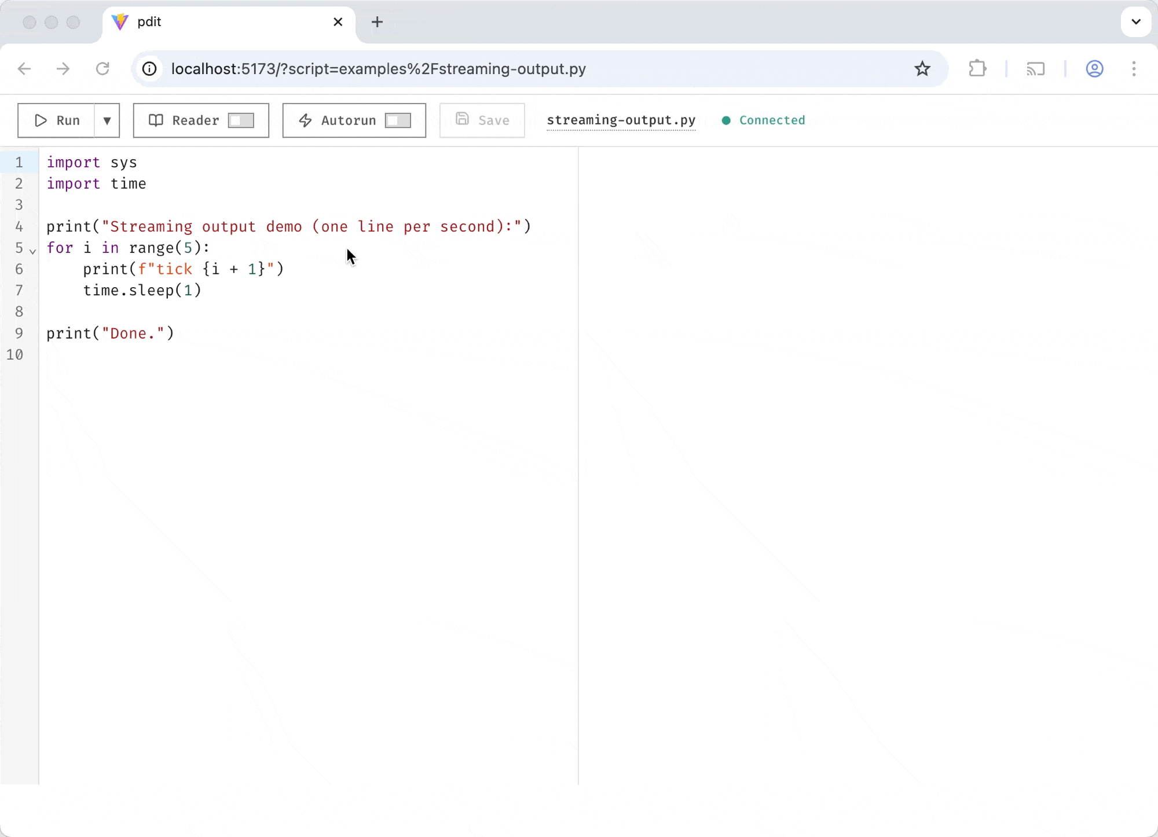This screenshot has height=837, width=1158.
Task: Click the page reload icon
Action: coord(102,69)
